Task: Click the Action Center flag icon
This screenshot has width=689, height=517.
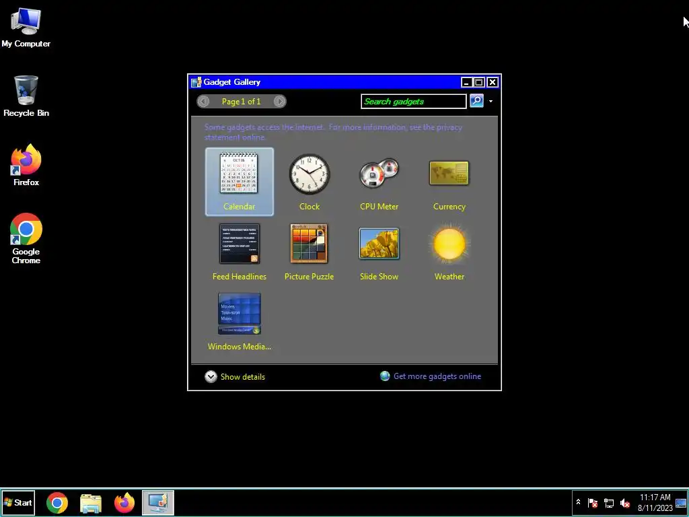Action: pyautogui.click(x=593, y=503)
